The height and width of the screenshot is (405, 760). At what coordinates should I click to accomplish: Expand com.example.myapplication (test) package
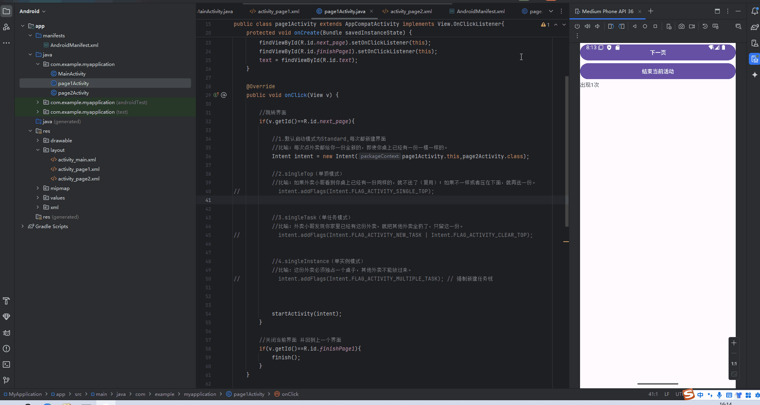pos(38,112)
